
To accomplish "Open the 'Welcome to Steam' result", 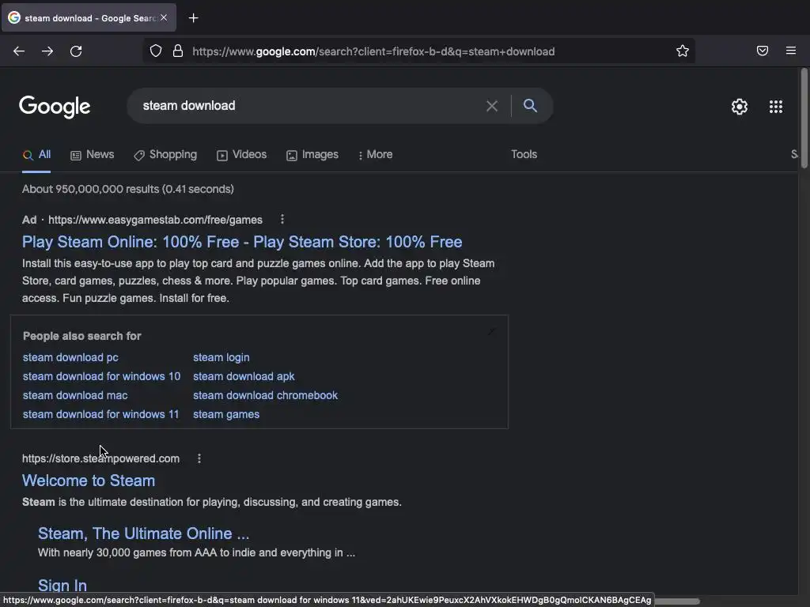I will pyautogui.click(x=89, y=481).
